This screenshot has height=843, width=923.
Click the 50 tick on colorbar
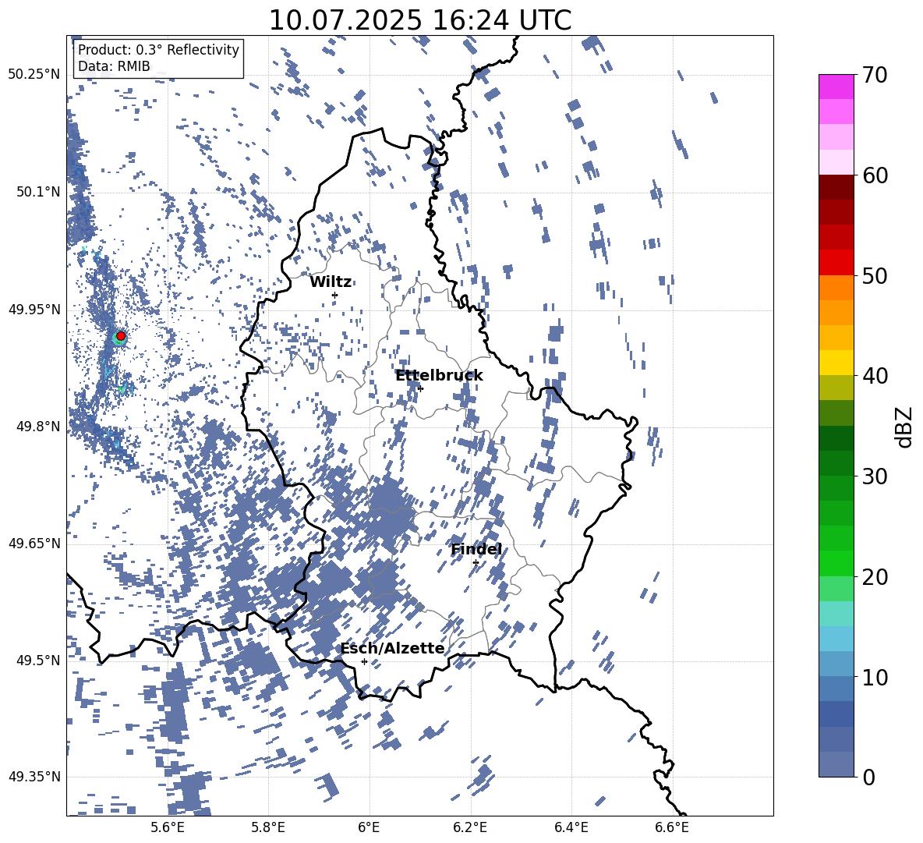coord(875,275)
